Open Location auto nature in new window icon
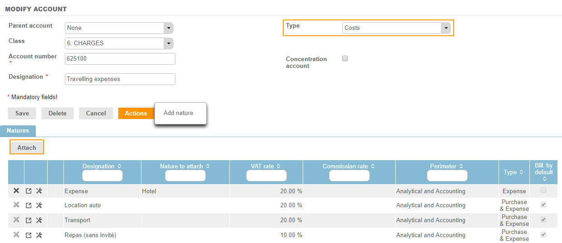This screenshot has width=562, height=243. [x=29, y=205]
